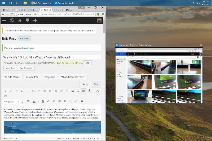Screen dimensions: 212x141
Task: Open Task View from the taskbar
Action: [x=17, y=3]
